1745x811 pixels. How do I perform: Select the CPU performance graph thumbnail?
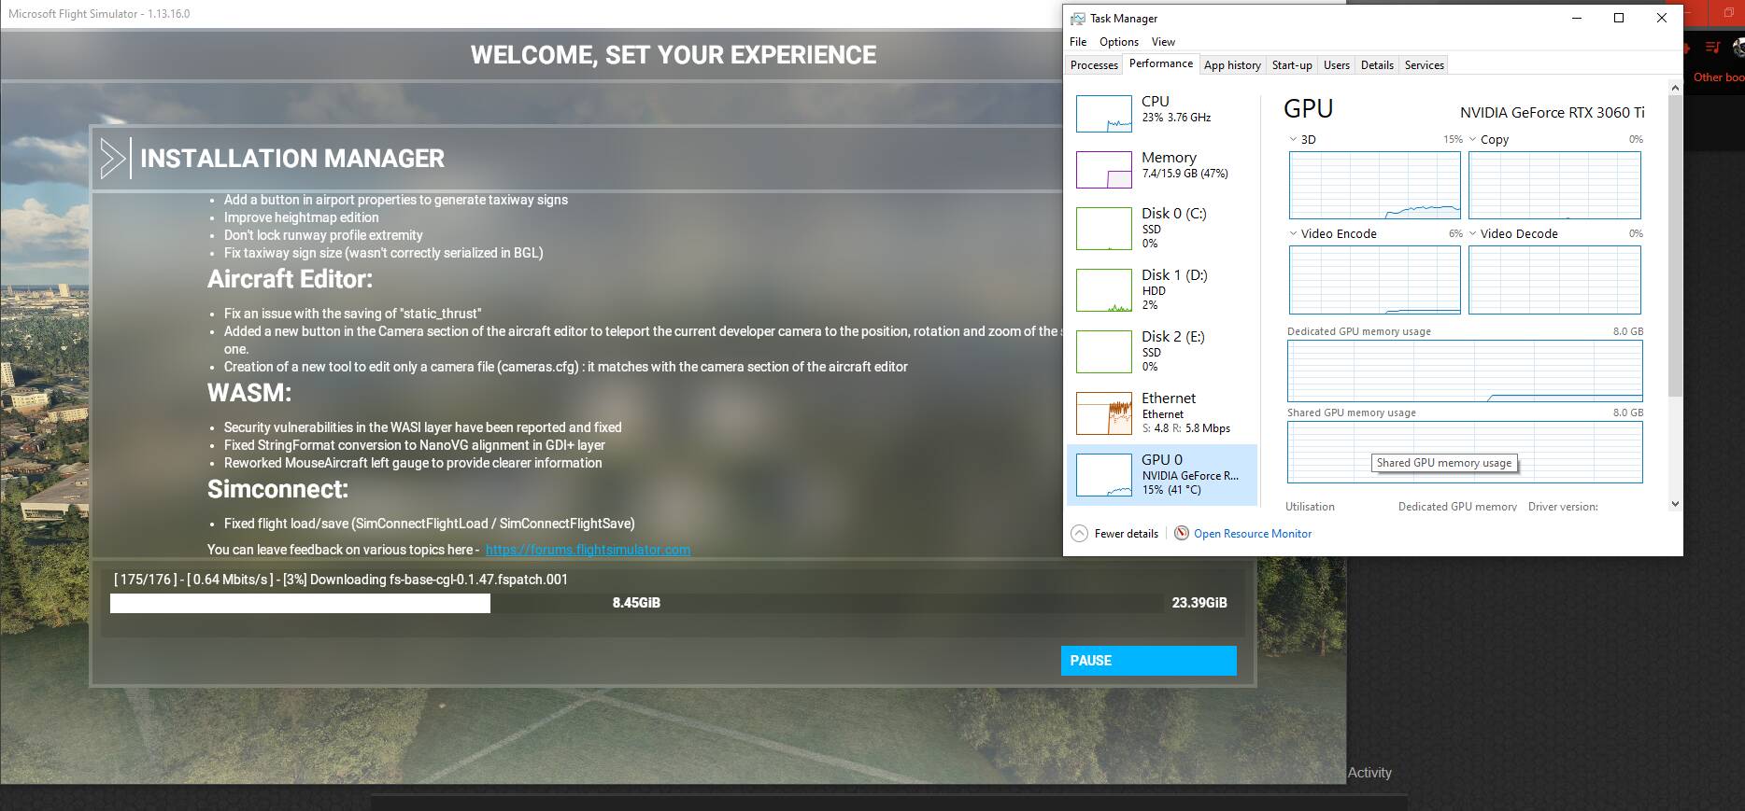(x=1104, y=113)
